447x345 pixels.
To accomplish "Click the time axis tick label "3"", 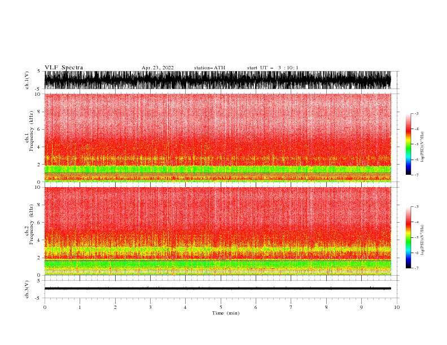I will point(150,307).
